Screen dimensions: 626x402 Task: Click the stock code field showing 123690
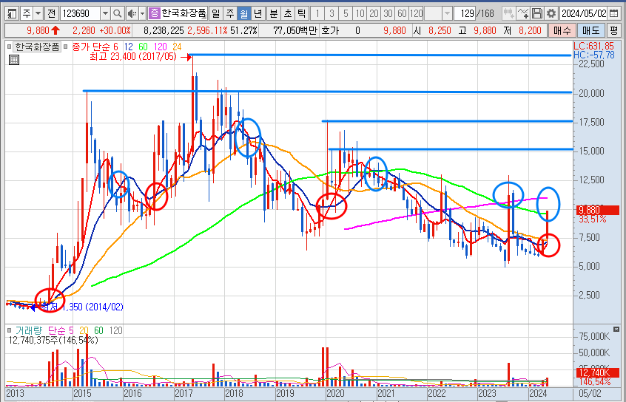point(80,13)
